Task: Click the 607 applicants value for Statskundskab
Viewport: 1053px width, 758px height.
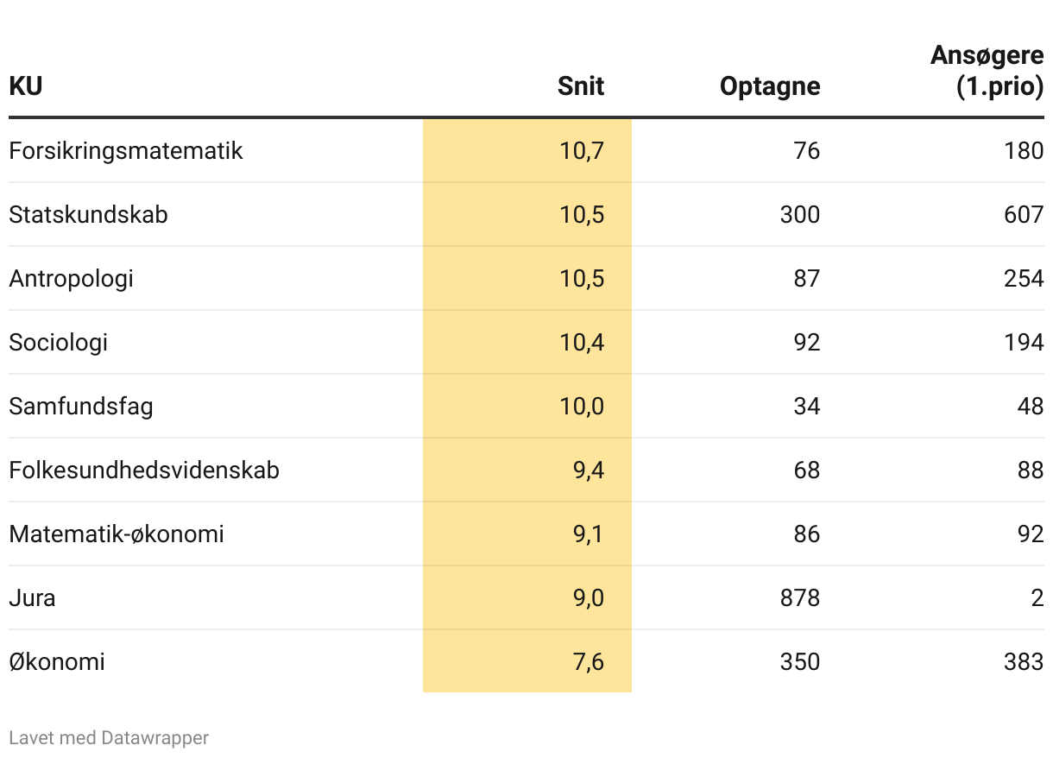Action: pos(1024,215)
